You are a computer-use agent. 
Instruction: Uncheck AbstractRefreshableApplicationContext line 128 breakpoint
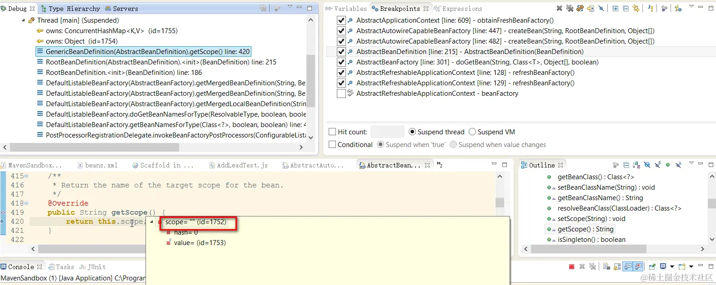point(341,73)
